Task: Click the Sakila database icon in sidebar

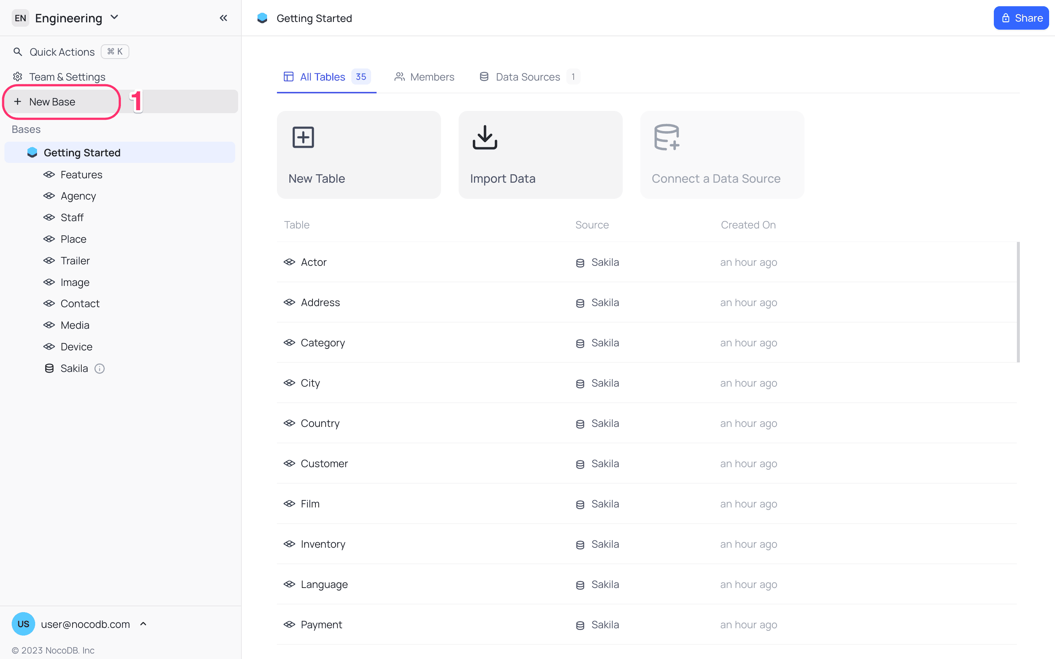Action: (x=49, y=368)
